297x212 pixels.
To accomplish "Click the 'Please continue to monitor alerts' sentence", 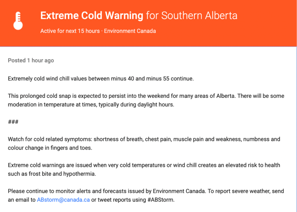I will tap(107, 191).
